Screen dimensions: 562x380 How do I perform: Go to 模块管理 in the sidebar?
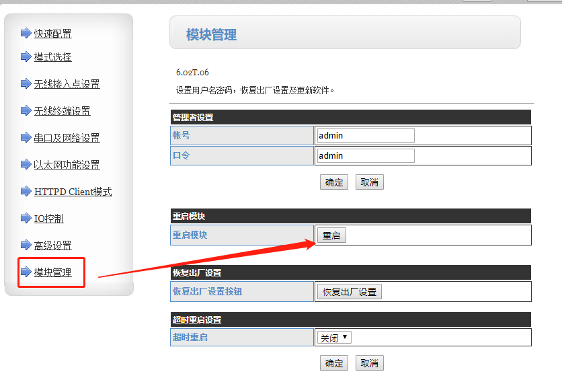52,272
